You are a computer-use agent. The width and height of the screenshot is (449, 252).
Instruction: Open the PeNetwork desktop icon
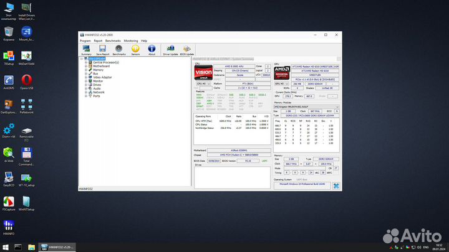point(26,106)
